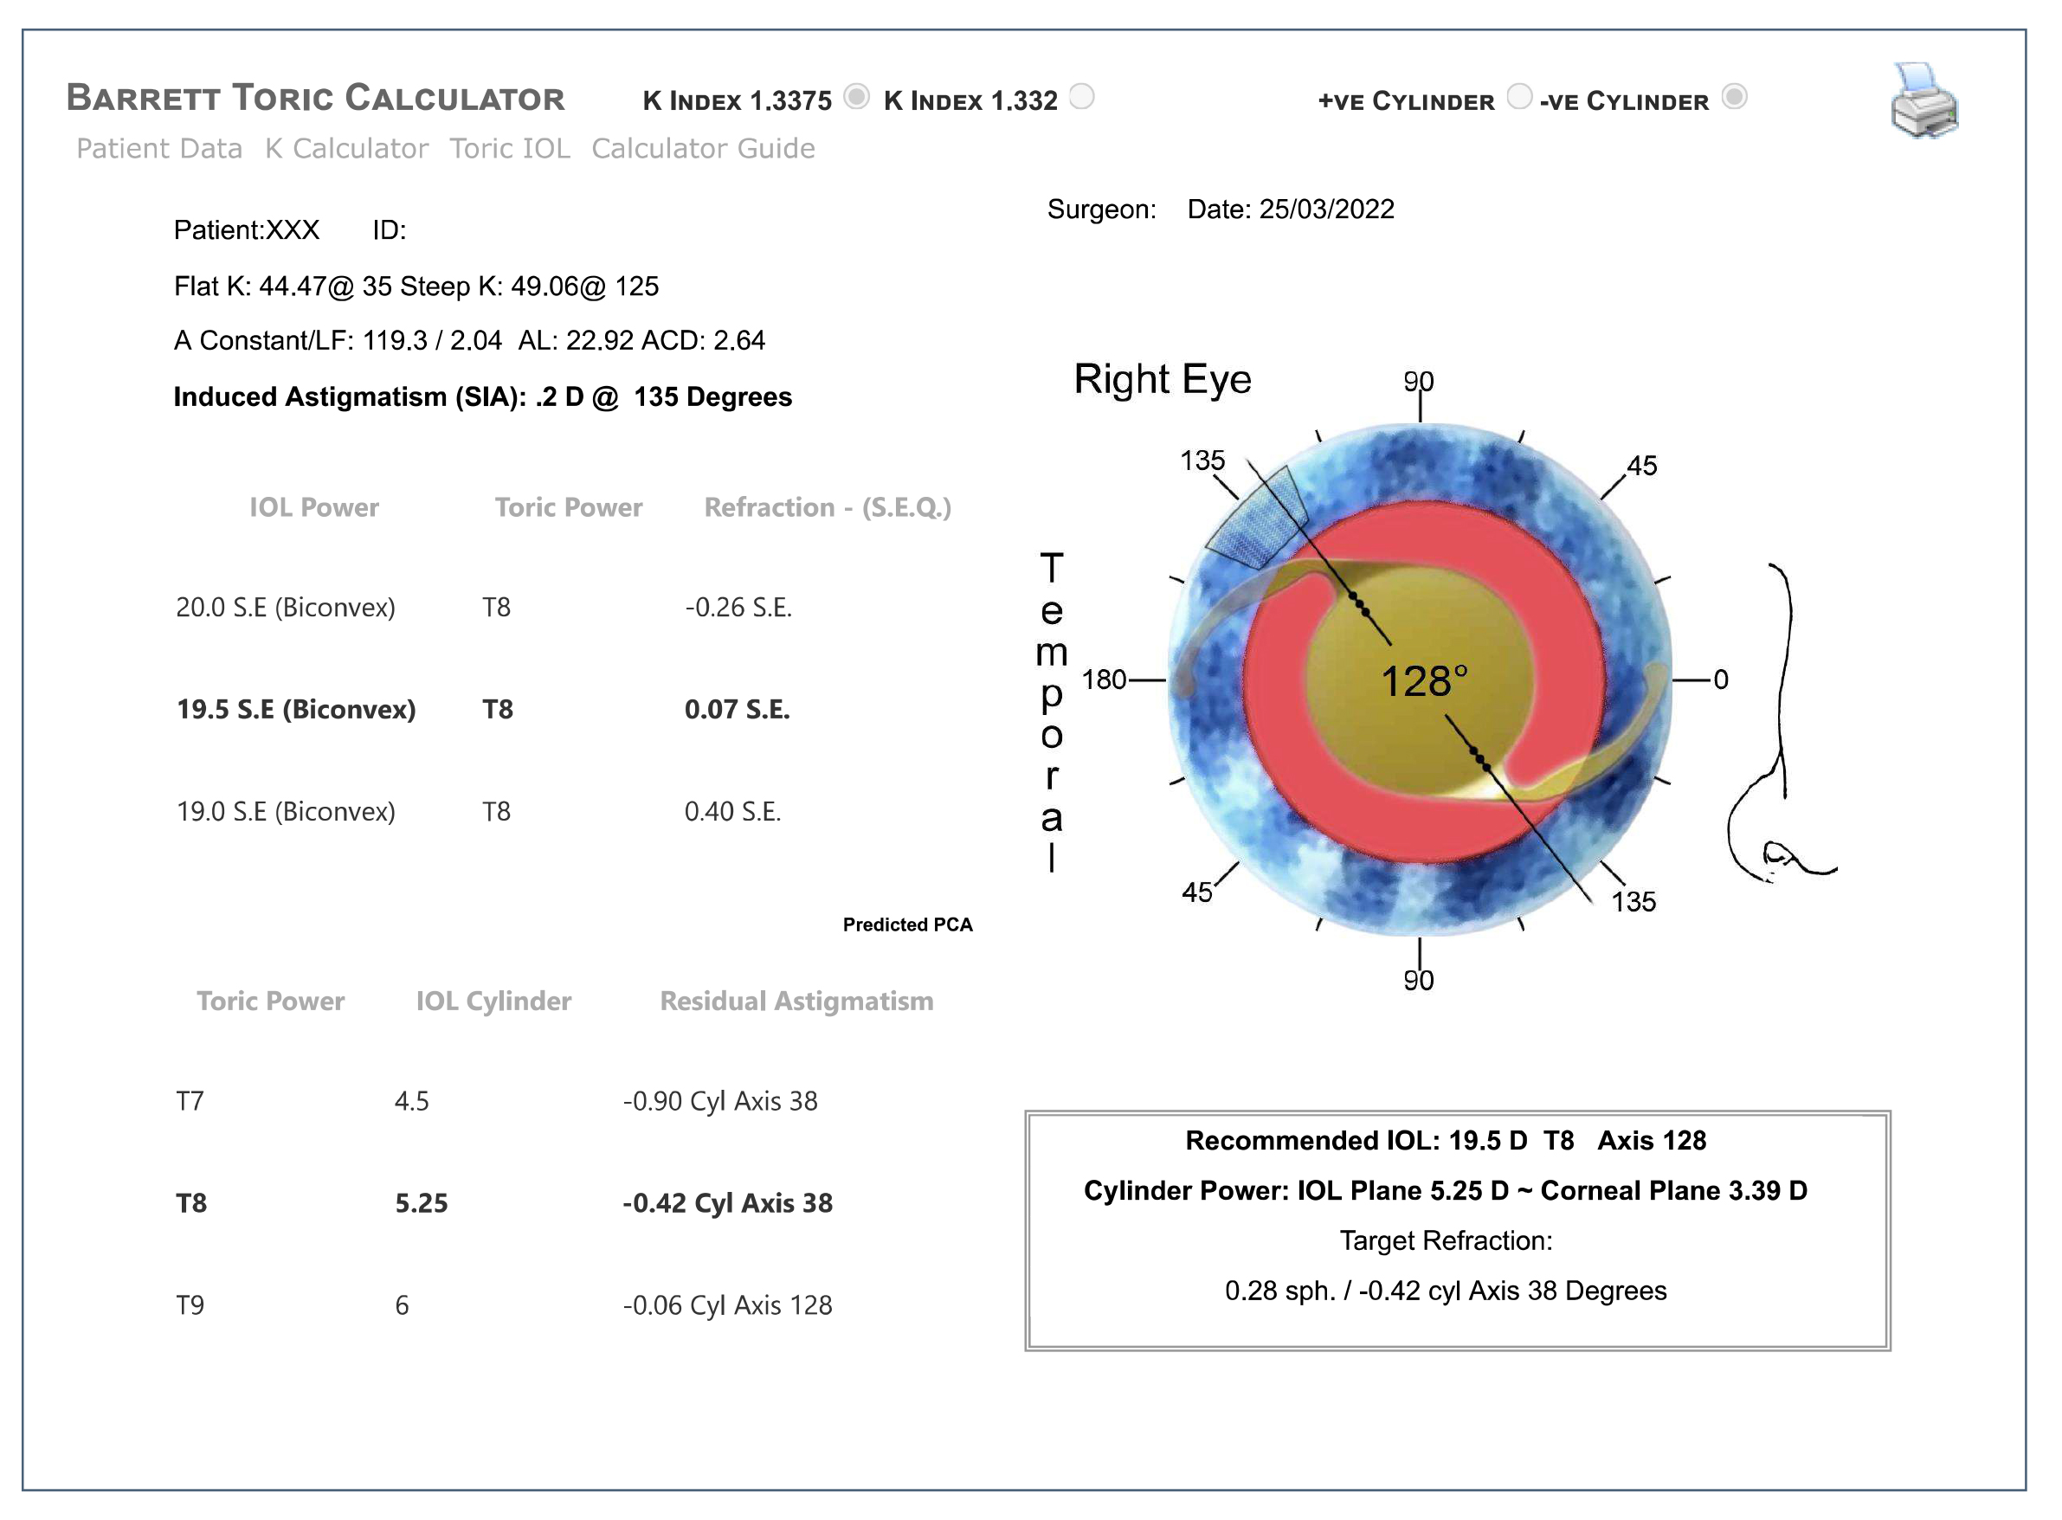The image size is (2062, 1520).
Task: Click the IOL cylinder value 5.25
Action: pos(422,1202)
